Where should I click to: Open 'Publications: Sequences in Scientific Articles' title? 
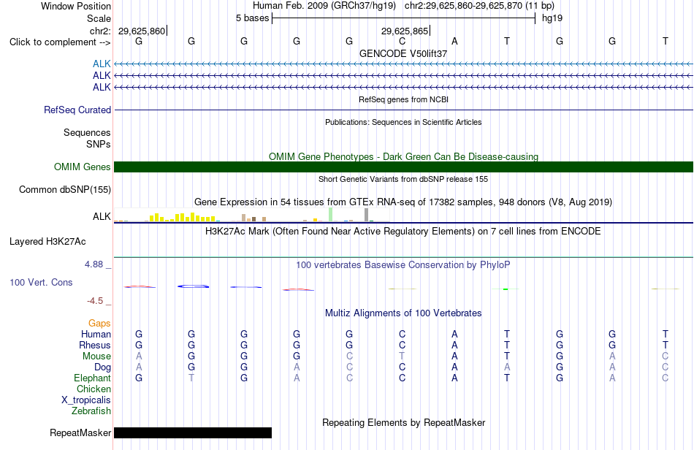(403, 122)
